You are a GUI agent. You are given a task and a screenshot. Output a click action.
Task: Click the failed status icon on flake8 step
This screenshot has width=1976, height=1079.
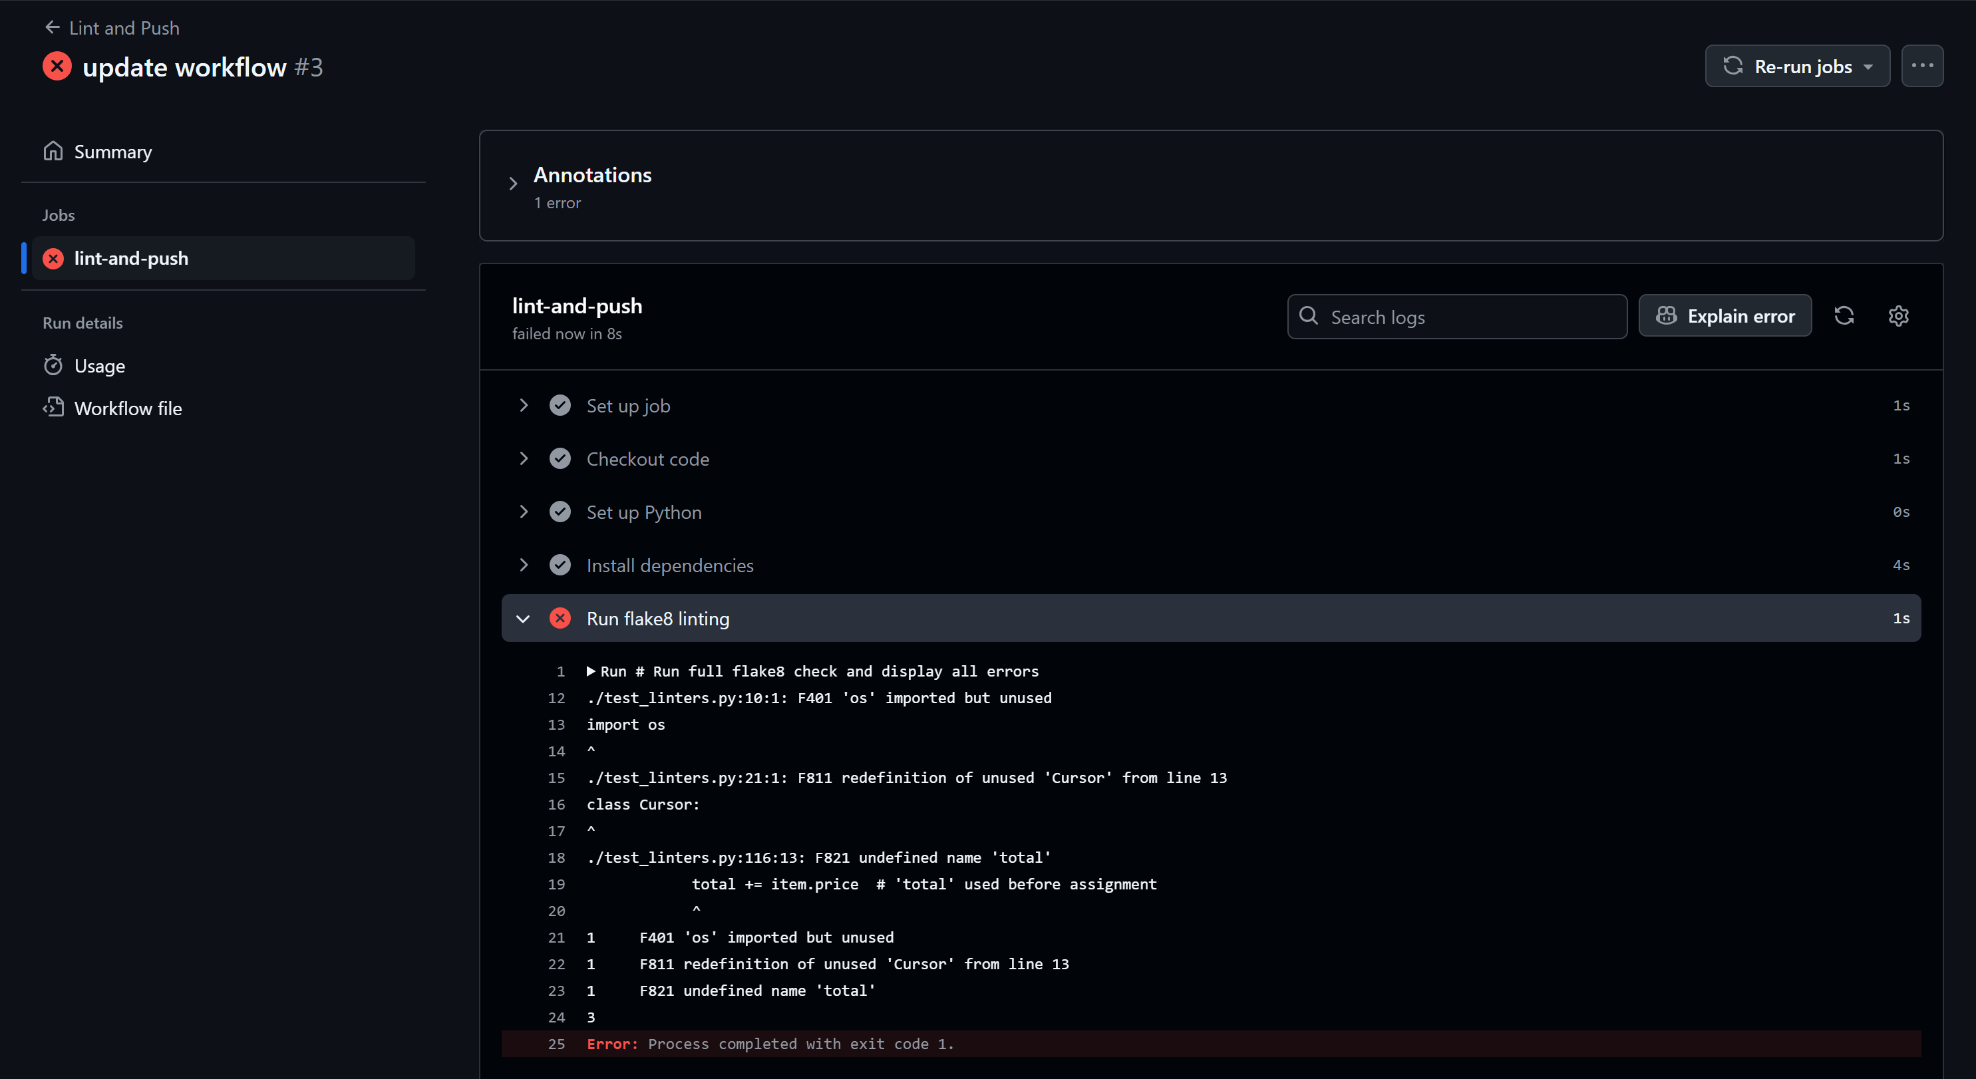pyautogui.click(x=560, y=618)
